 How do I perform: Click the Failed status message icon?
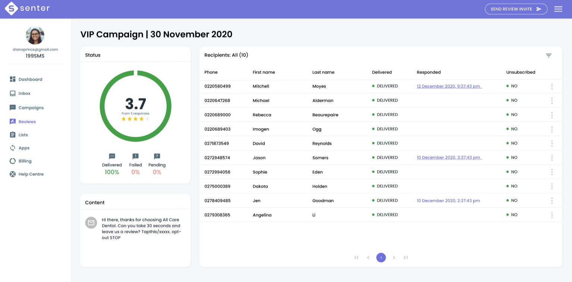(x=135, y=156)
